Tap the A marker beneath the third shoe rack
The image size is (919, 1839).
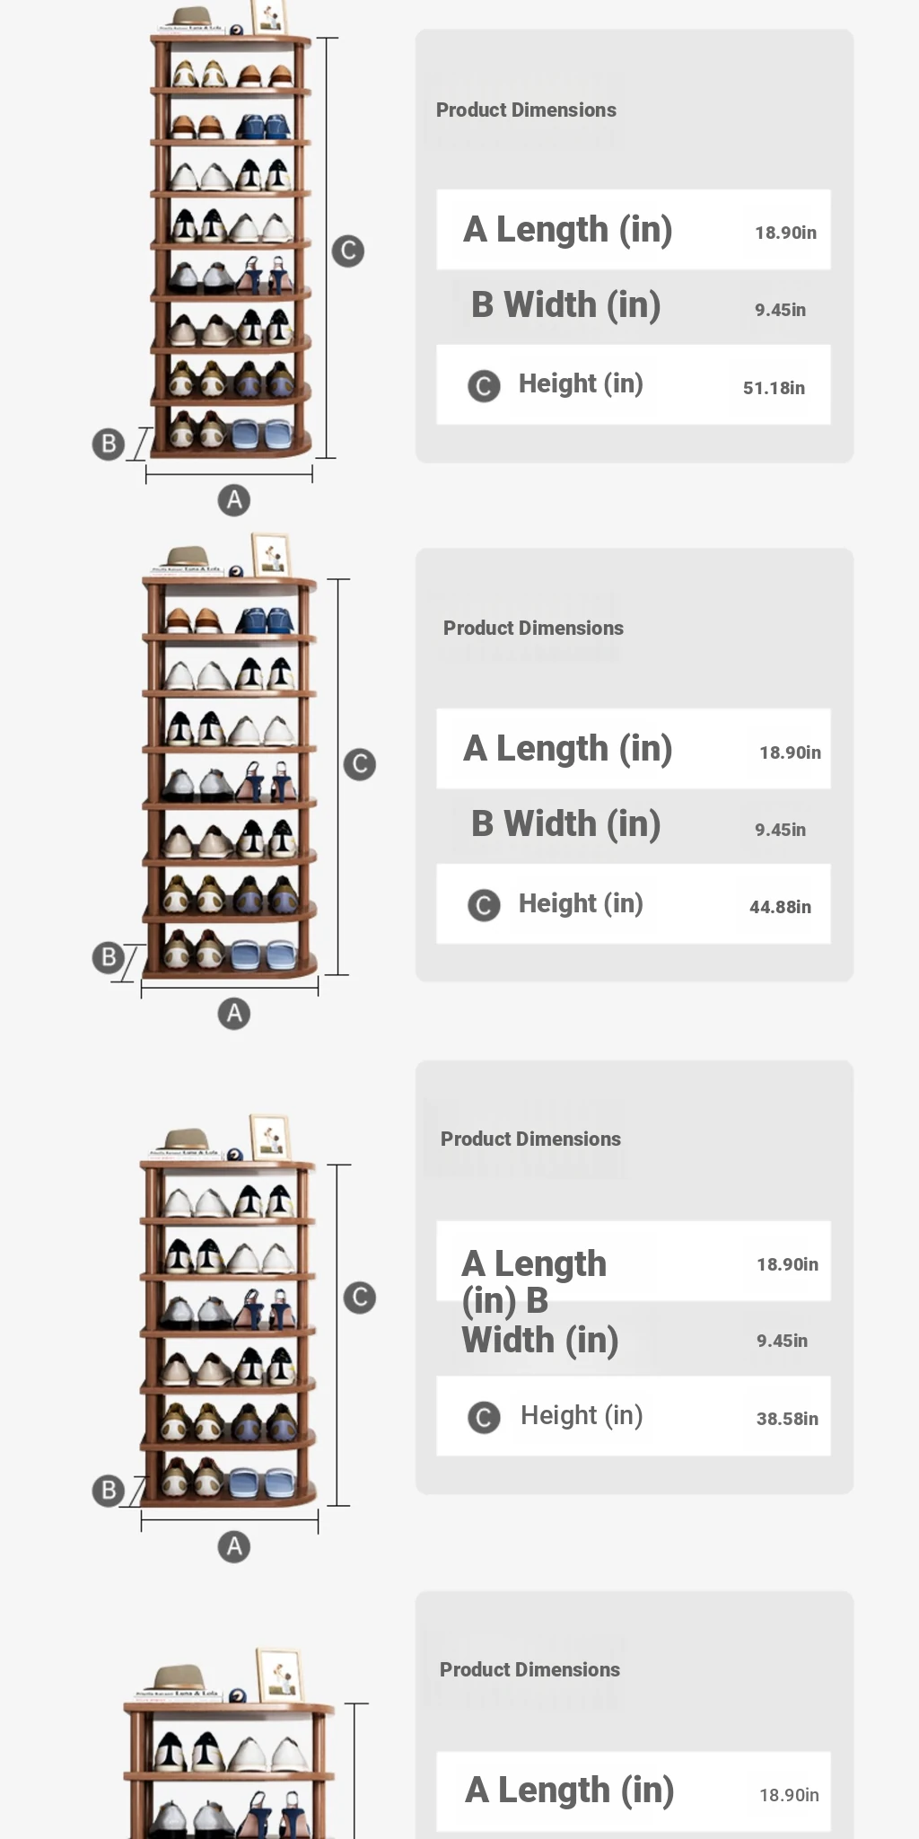pyautogui.click(x=234, y=1547)
